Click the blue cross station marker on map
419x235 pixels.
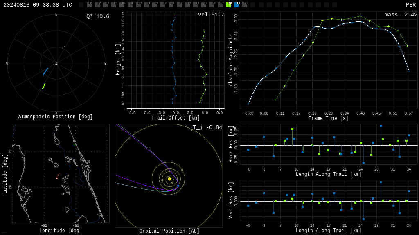[70, 166]
